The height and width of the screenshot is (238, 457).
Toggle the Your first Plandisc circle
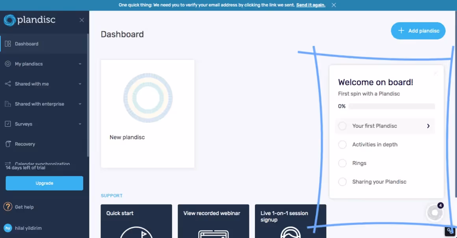(x=342, y=126)
